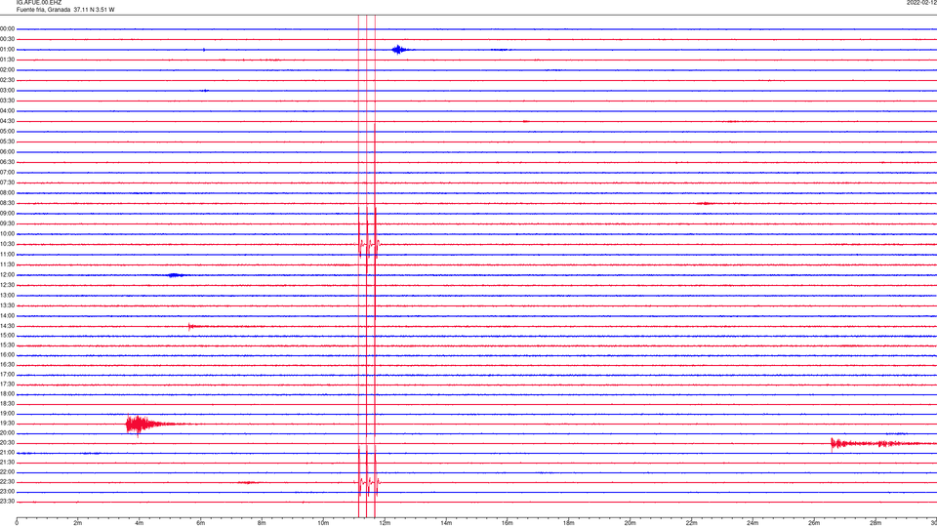Click the red onset spike on the 14:30 trace
This screenshot has width=937, height=527.
tap(190, 326)
